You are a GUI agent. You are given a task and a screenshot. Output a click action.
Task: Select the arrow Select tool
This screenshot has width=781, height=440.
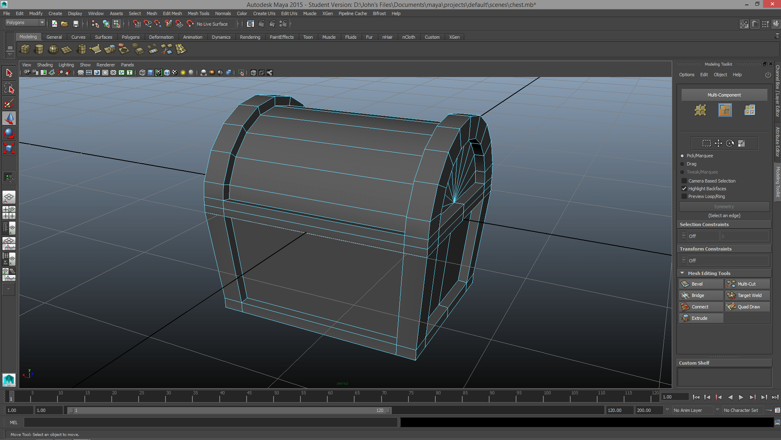coord(9,73)
